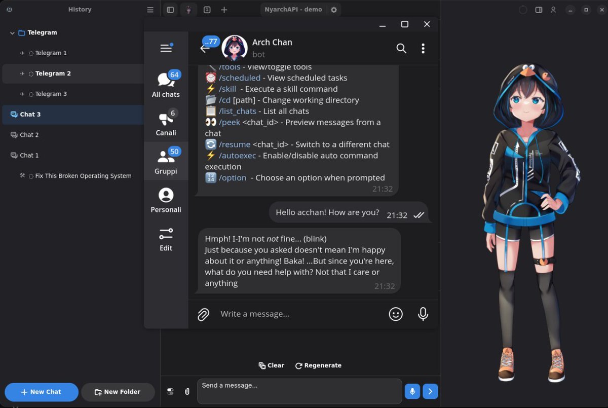This screenshot has height=408, width=608.
Task: Click the Arch Chan avatar character
Action: 530,223
